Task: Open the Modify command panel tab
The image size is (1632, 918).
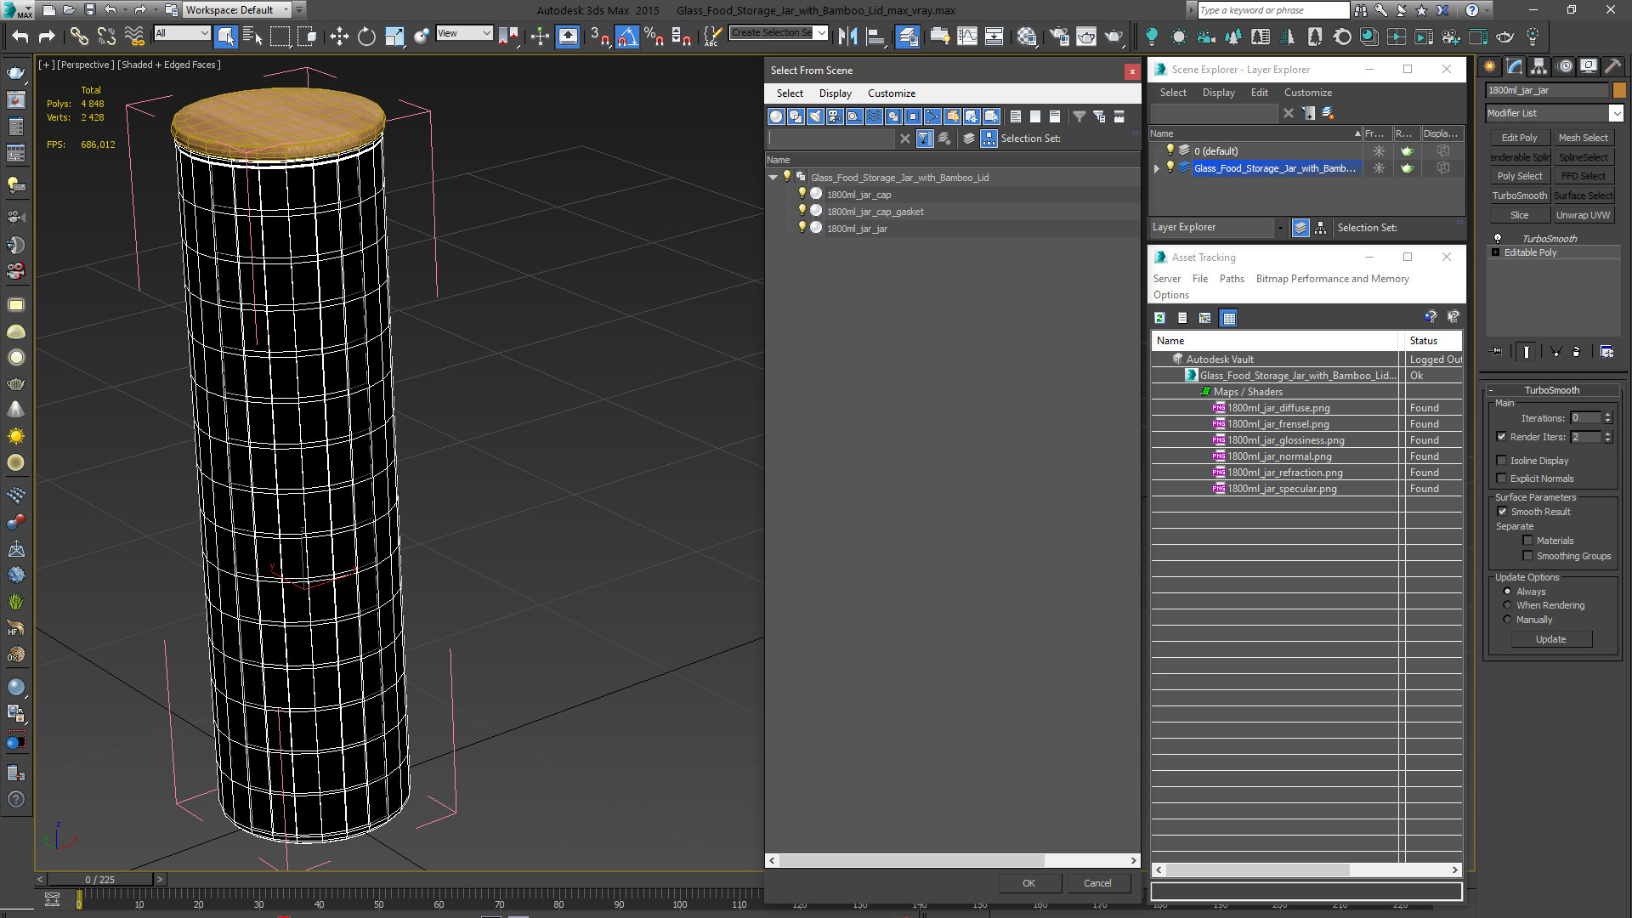Action: tap(1514, 66)
